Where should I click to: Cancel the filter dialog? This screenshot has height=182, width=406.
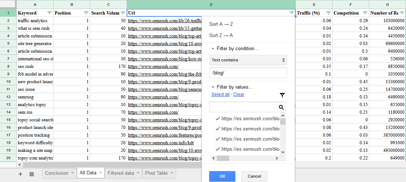click(254, 176)
